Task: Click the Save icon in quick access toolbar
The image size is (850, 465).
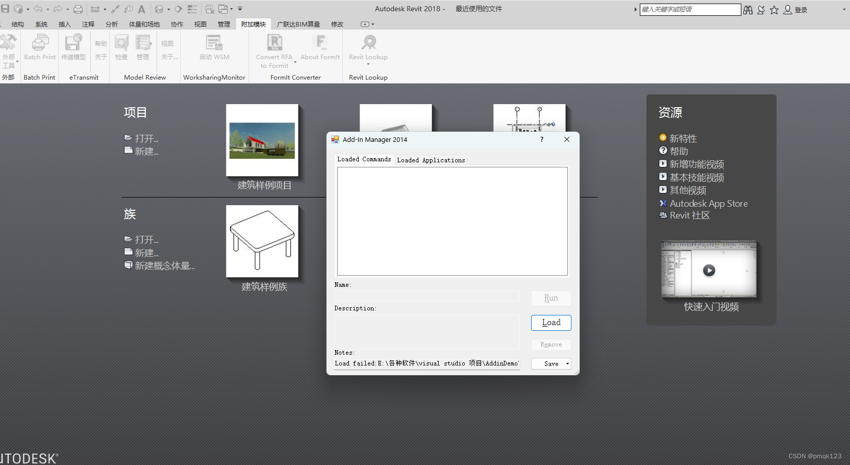Action: pos(5,9)
